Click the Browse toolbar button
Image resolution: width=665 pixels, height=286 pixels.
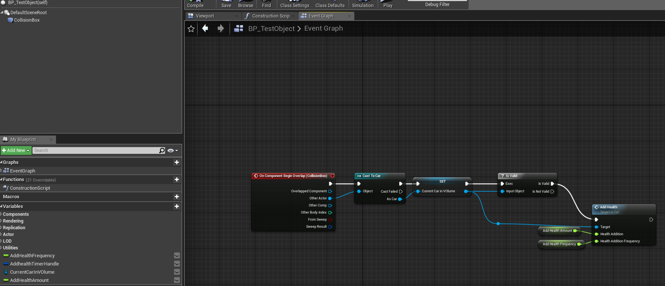coord(246,4)
